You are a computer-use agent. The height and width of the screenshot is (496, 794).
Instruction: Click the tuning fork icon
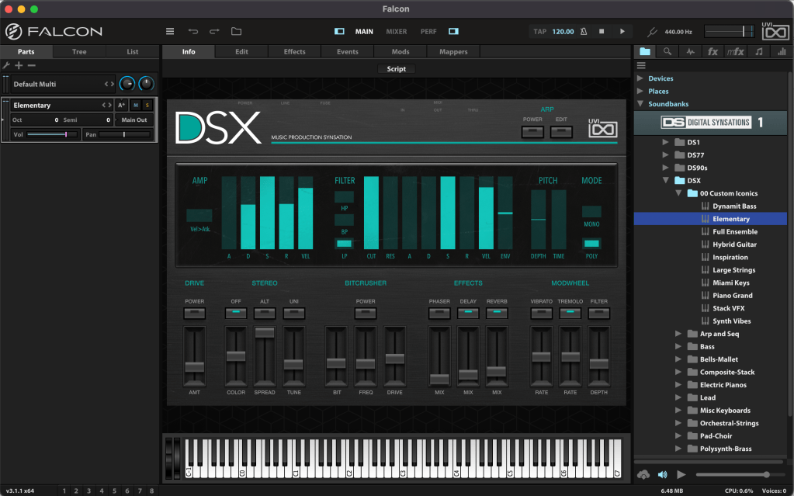click(x=653, y=32)
